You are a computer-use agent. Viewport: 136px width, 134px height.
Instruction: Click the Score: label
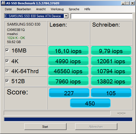click(x=17, y=92)
